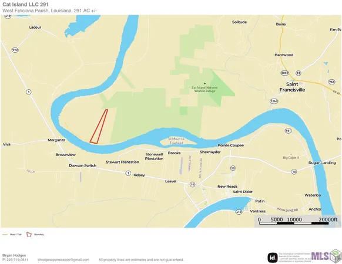
Task: Click the route 413 shield near Ventress
Action: [x=239, y=212]
